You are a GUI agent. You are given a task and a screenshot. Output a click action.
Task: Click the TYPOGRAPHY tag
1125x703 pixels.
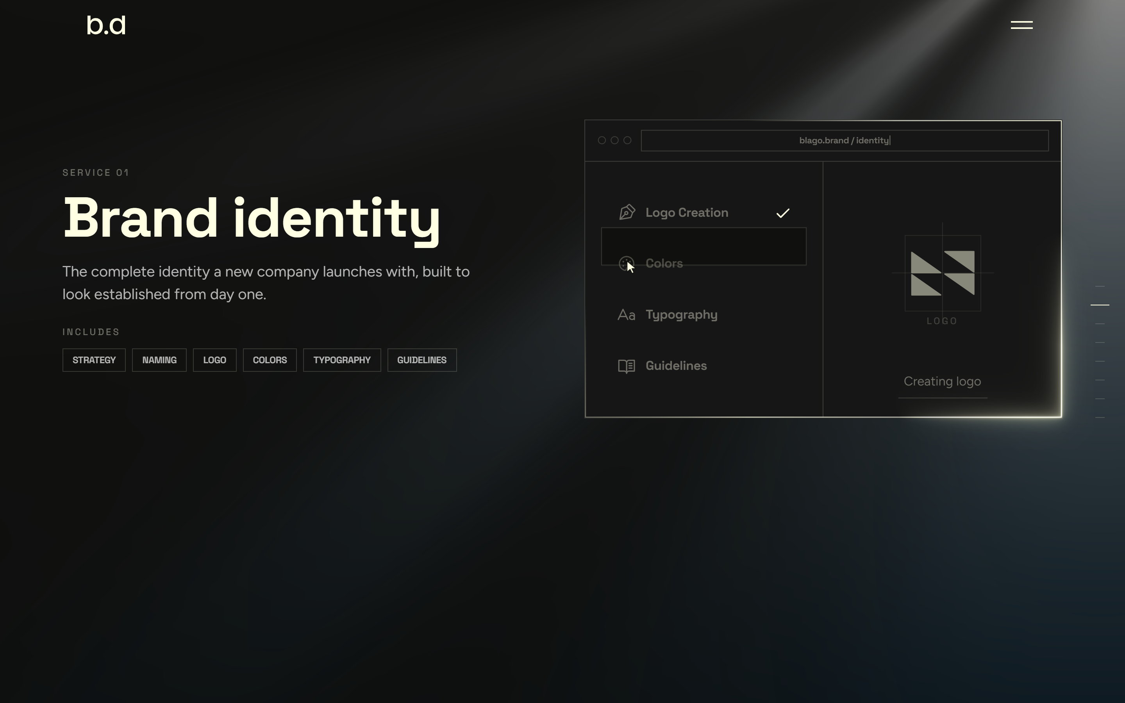point(342,360)
